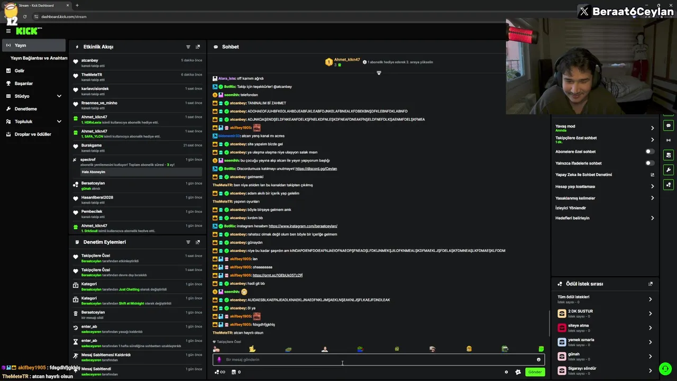Click Kategori Just Chatting moderation entry
Screen dimensions: 677x381
tap(138, 286)
